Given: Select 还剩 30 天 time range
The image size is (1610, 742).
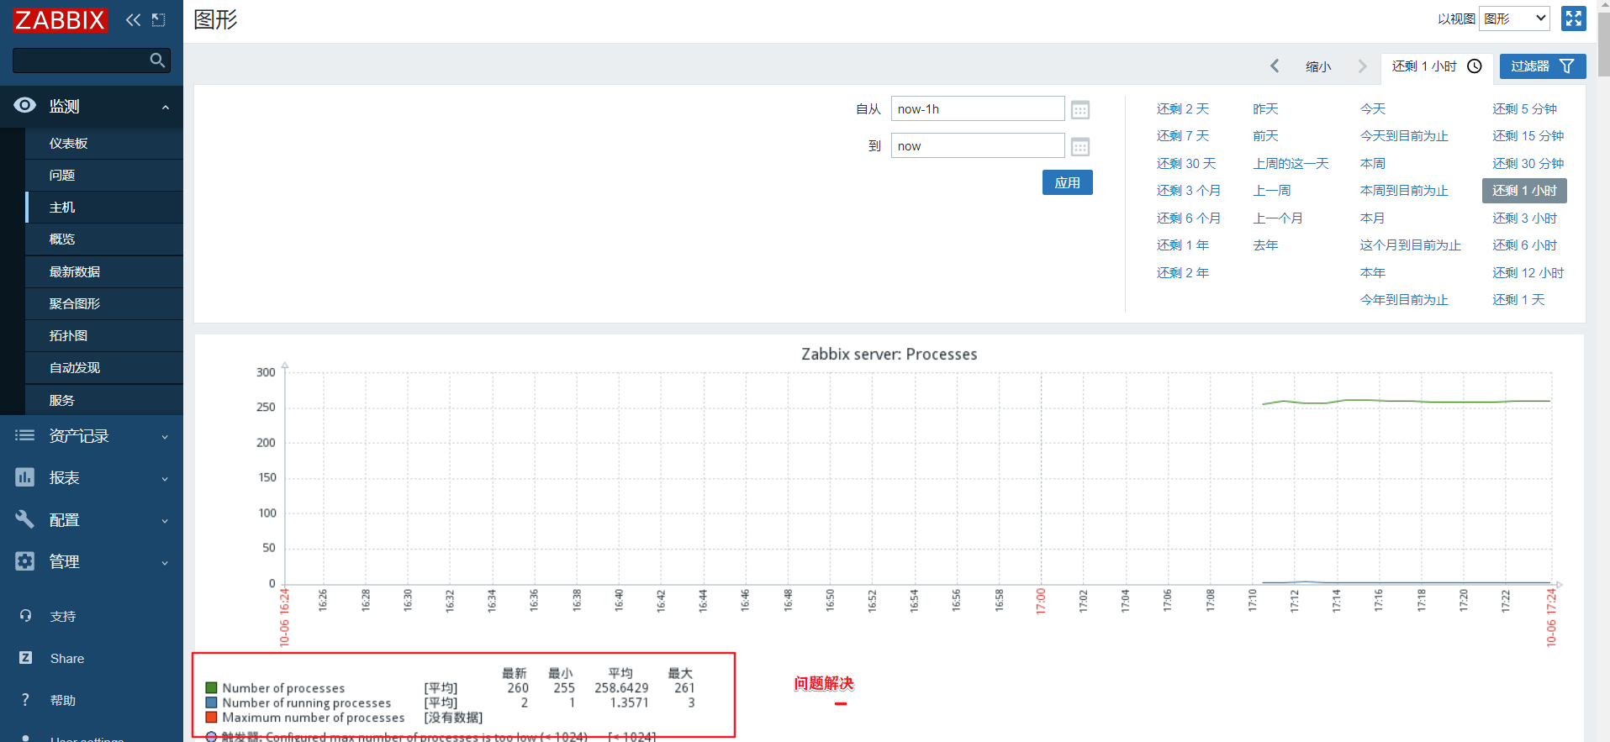Looking at the screenshot, I should pos(1185,164).
